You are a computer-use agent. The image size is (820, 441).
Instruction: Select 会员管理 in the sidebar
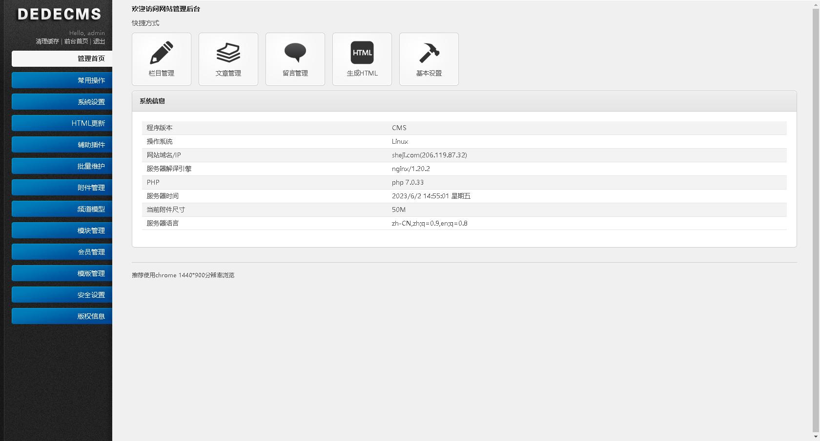tap(61, 251)
